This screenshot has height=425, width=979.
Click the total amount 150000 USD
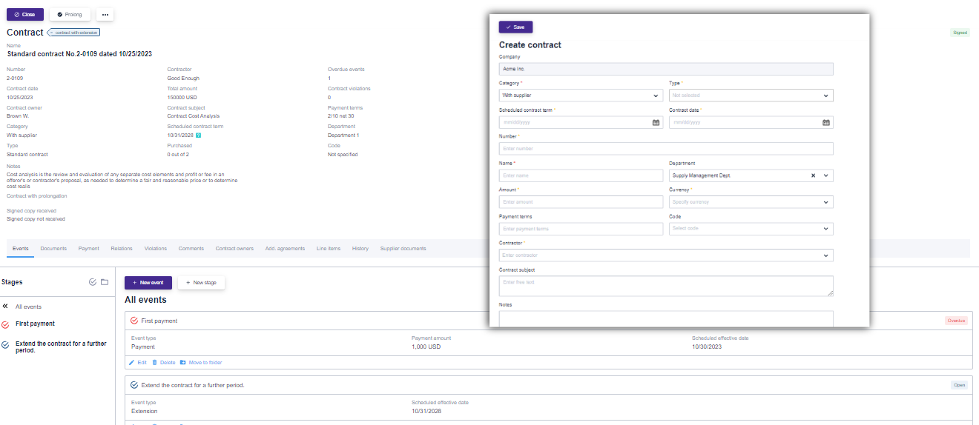click(182, 97)
